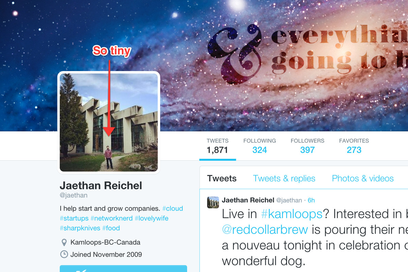Click the location pin icon beside Kamloops-BC-Canada
Image resolution: width=408 pixels, height=272 pixels.
coord(64,242)
